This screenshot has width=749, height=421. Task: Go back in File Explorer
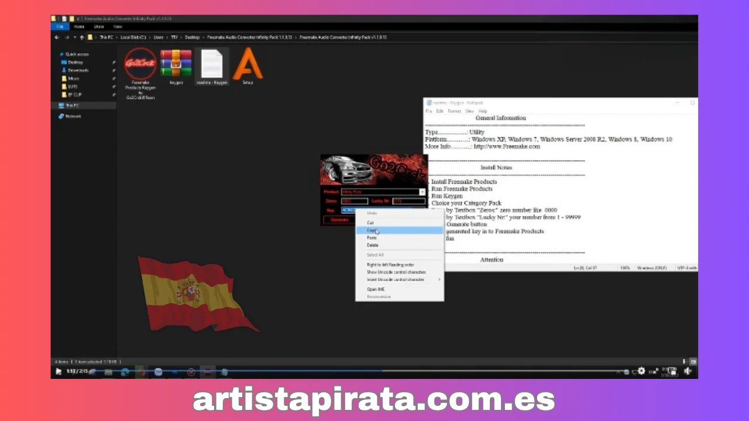(x=57, y=37)
